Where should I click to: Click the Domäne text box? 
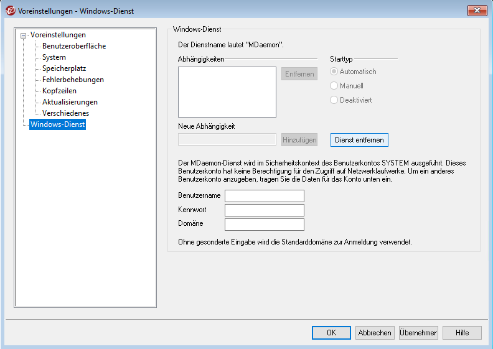tap(264, 225)
